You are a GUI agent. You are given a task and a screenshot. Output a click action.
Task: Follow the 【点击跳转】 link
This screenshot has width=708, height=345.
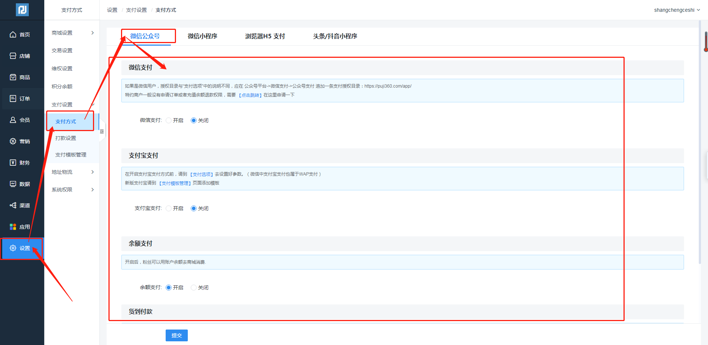coord(251,95)
